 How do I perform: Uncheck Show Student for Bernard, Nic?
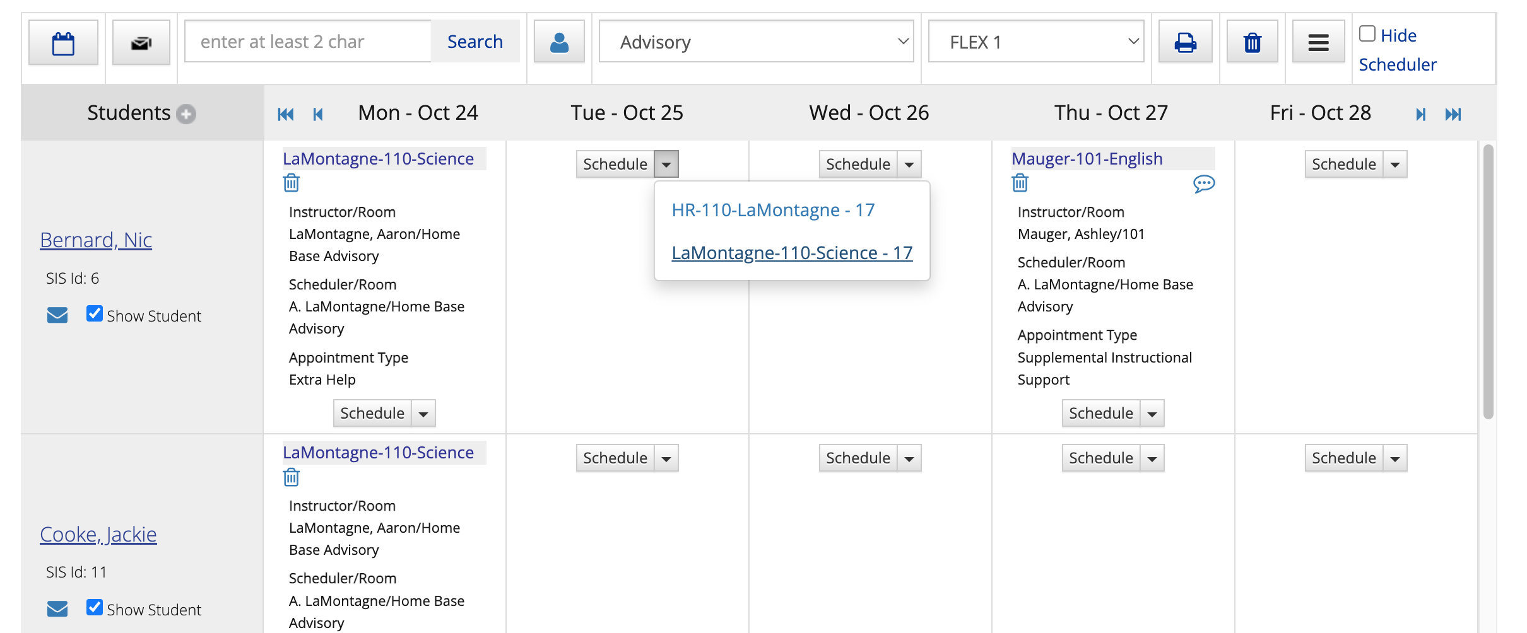pyautogui.click(x=95, y=313)
